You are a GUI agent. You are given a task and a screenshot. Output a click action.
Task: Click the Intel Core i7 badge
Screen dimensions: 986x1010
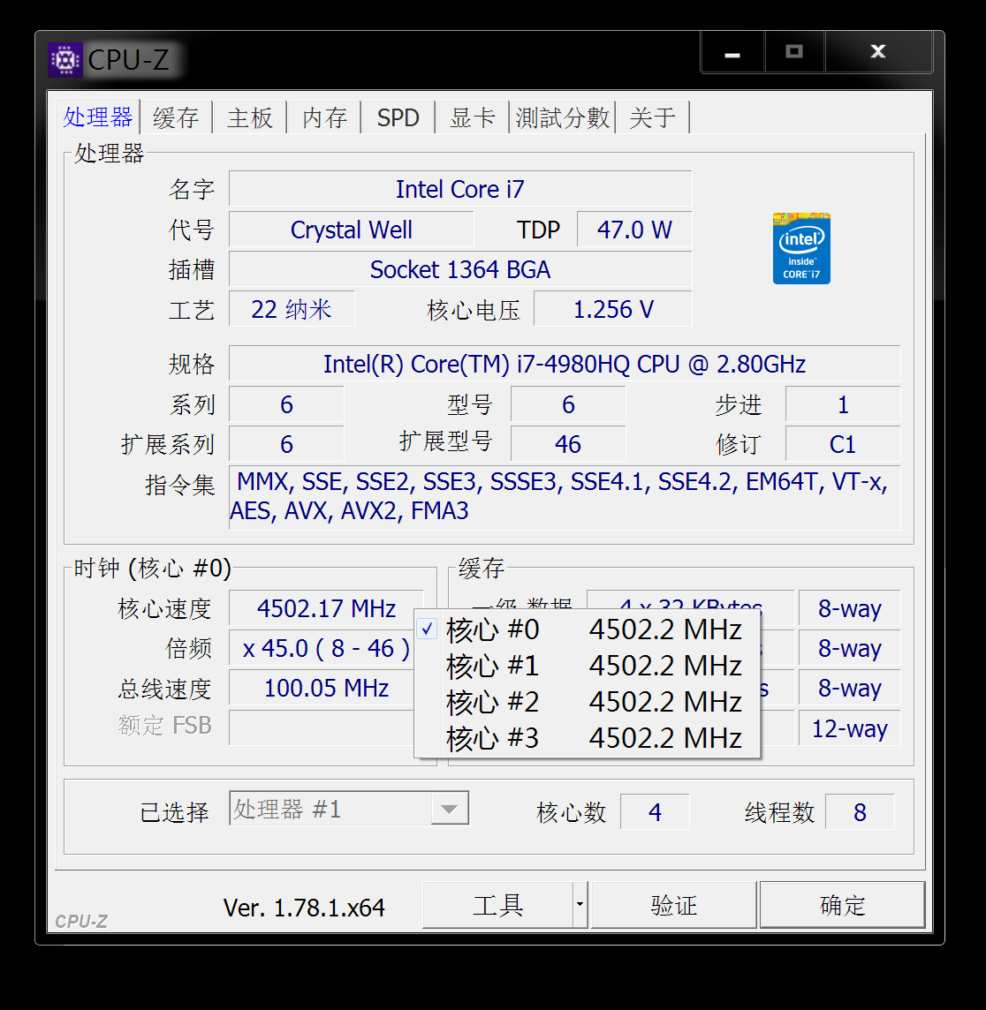800,248
